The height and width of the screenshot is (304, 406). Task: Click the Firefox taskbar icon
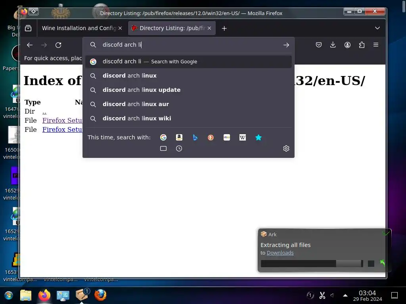[x=44, y=295]
